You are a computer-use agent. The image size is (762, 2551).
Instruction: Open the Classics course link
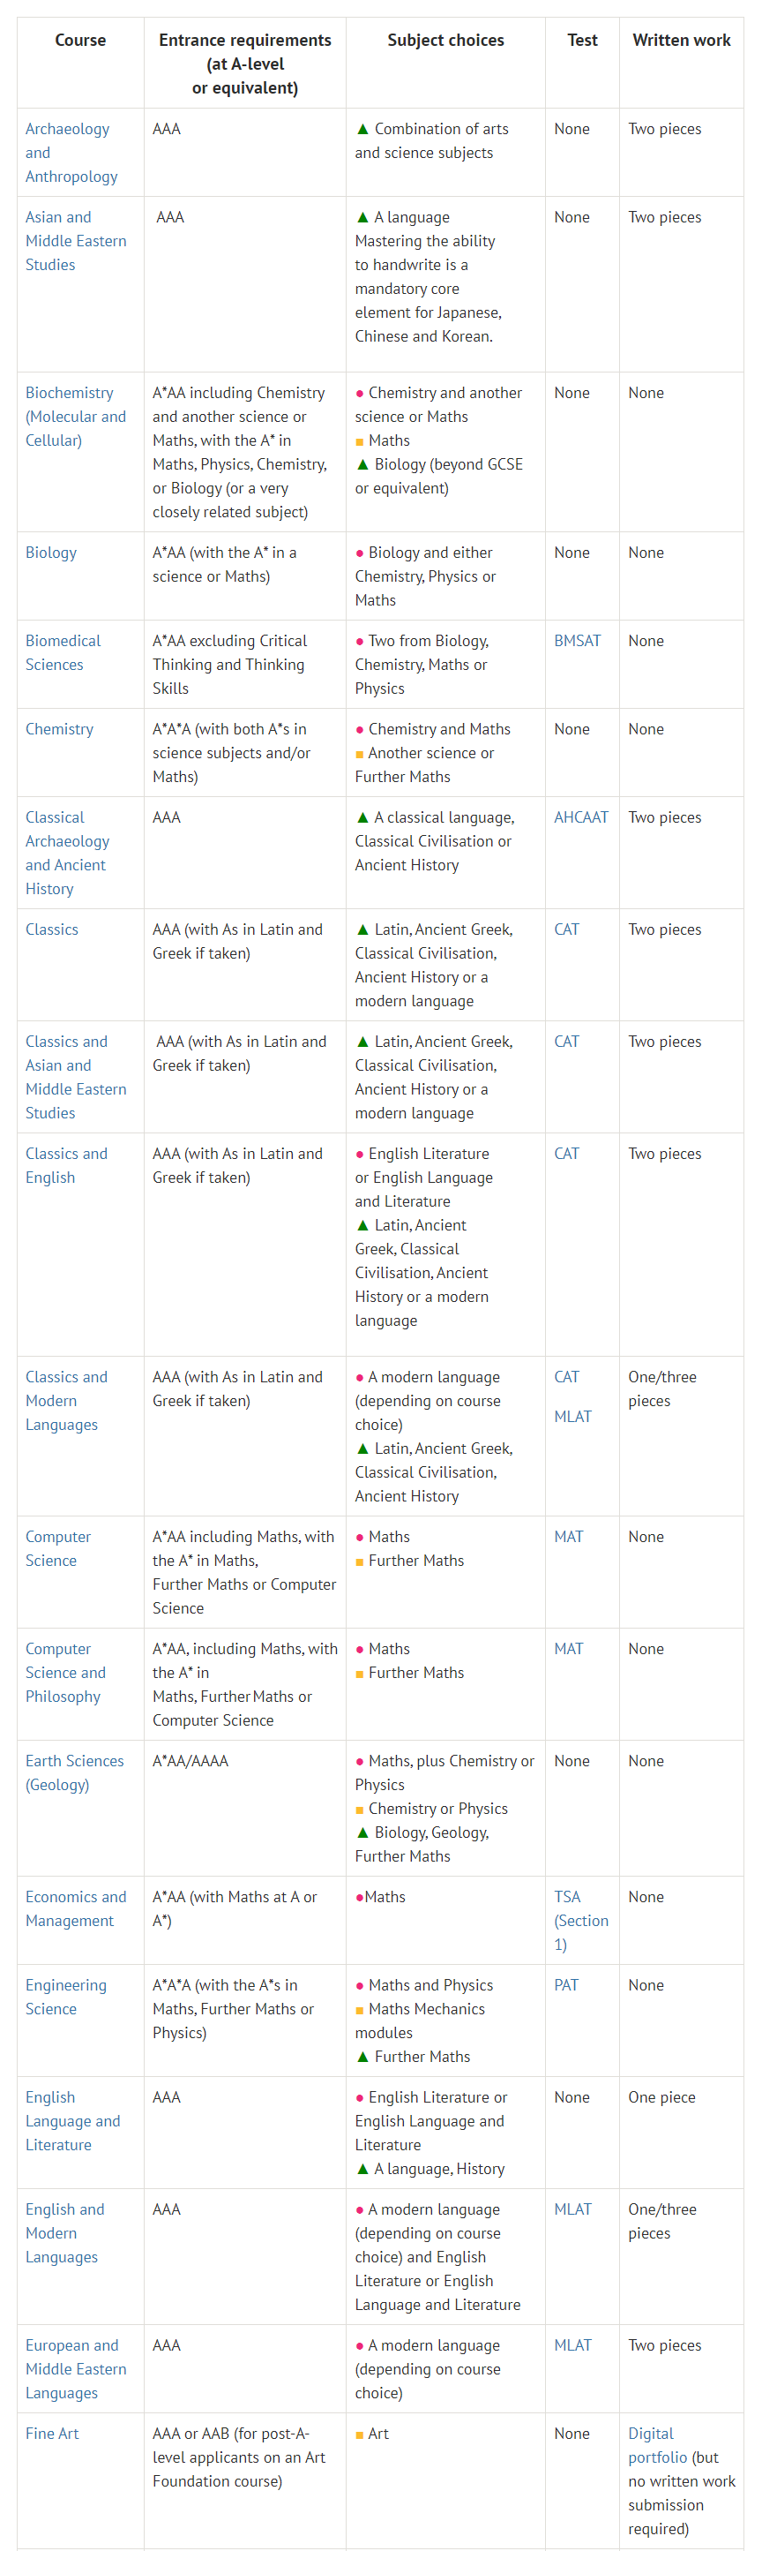[x=51, y=929]
